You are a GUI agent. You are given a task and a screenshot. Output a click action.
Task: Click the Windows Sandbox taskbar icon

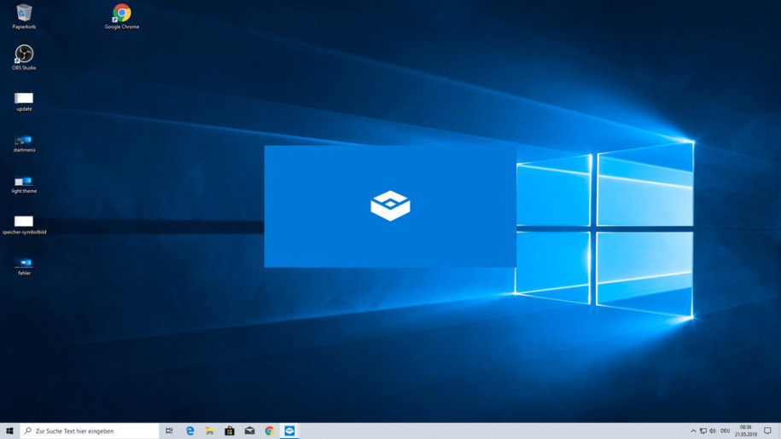[289, 431]
